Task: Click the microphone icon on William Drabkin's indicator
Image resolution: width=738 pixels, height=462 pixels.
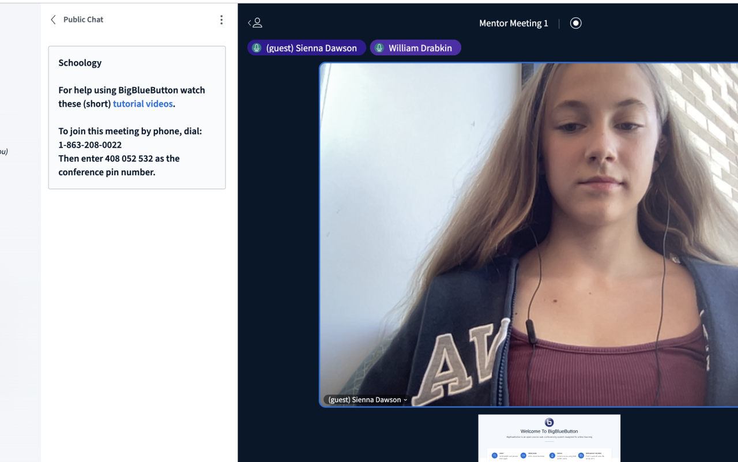Action: 379,48
